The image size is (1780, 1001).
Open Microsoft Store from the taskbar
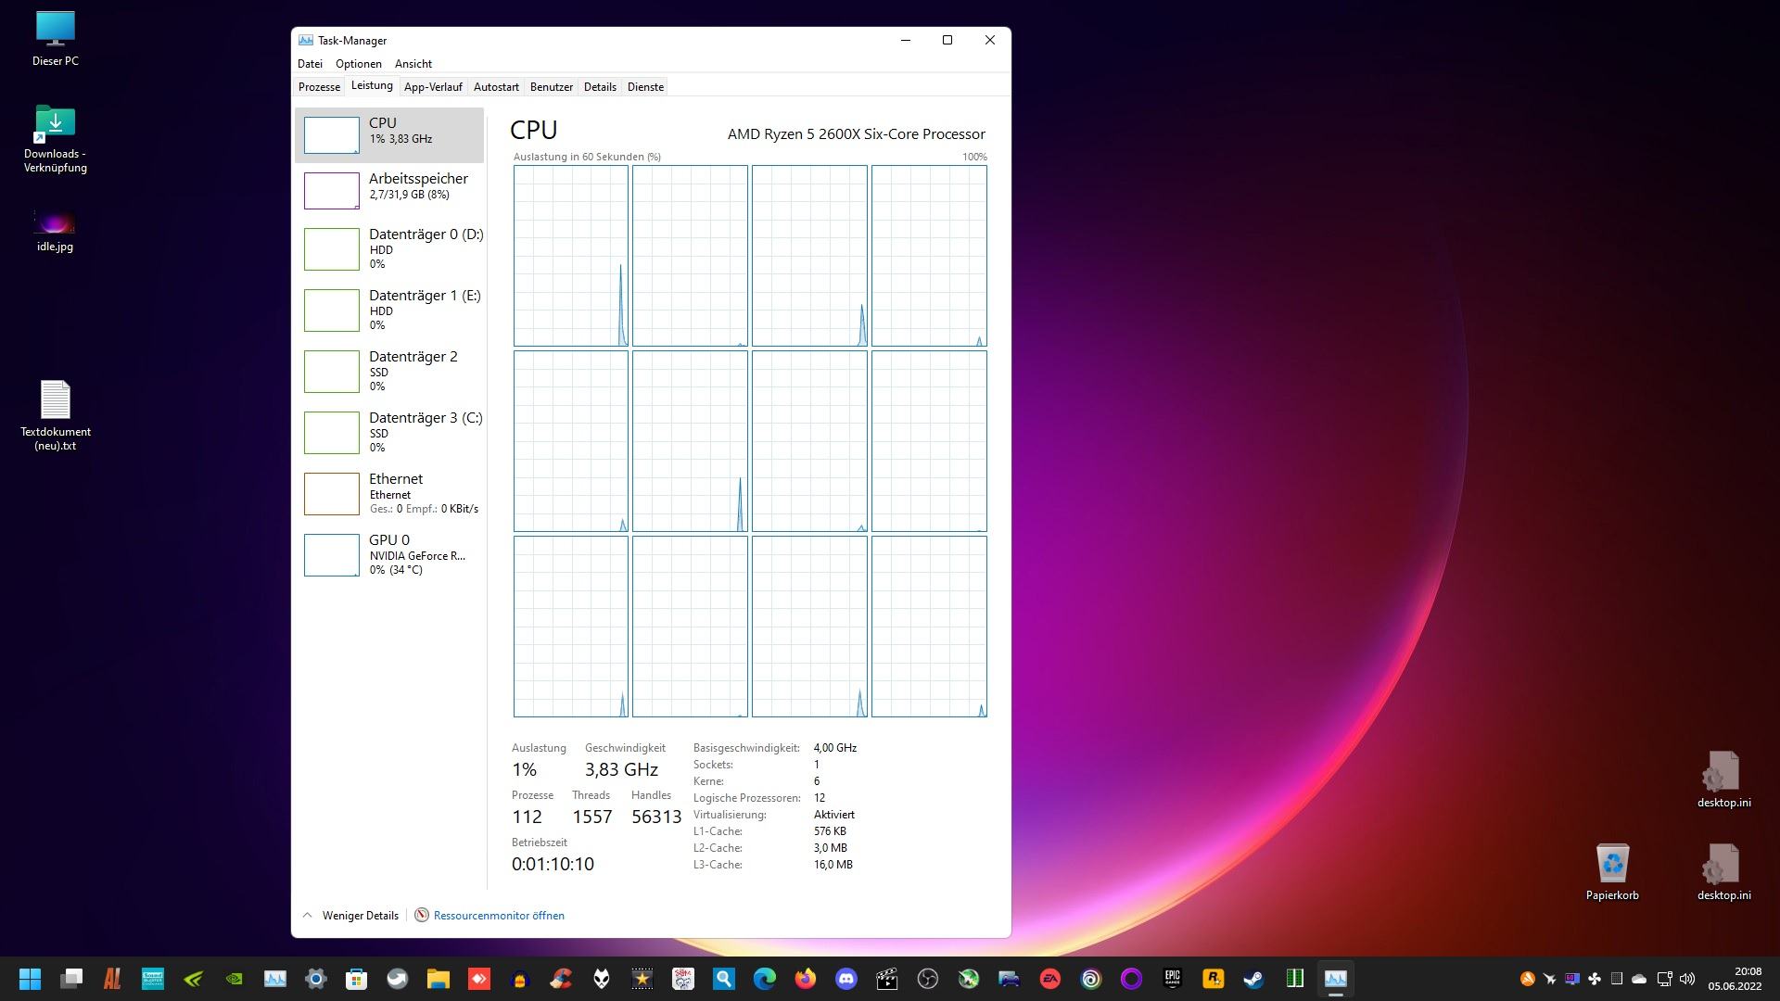pyautogui.click(x=357, y=979)
